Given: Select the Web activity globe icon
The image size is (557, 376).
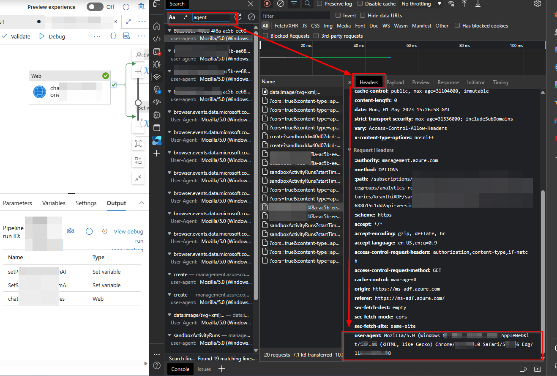Looking at the screenshot, I should pyautogui.click(x=40, y=92).
